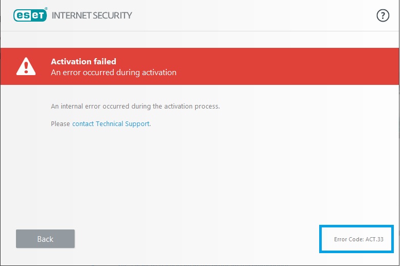400x266 pixels.
Task: Click an empty area of the red banner
Action: (281, 66)
